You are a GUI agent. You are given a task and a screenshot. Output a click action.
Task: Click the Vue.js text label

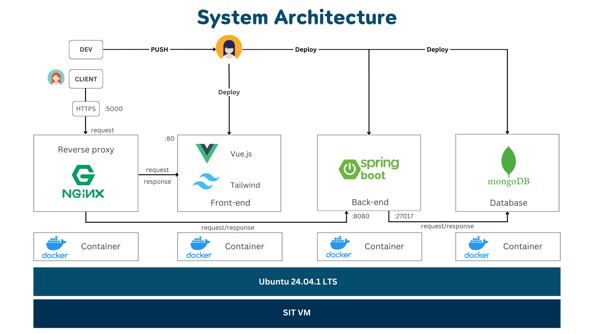click(x=241, y=154)
